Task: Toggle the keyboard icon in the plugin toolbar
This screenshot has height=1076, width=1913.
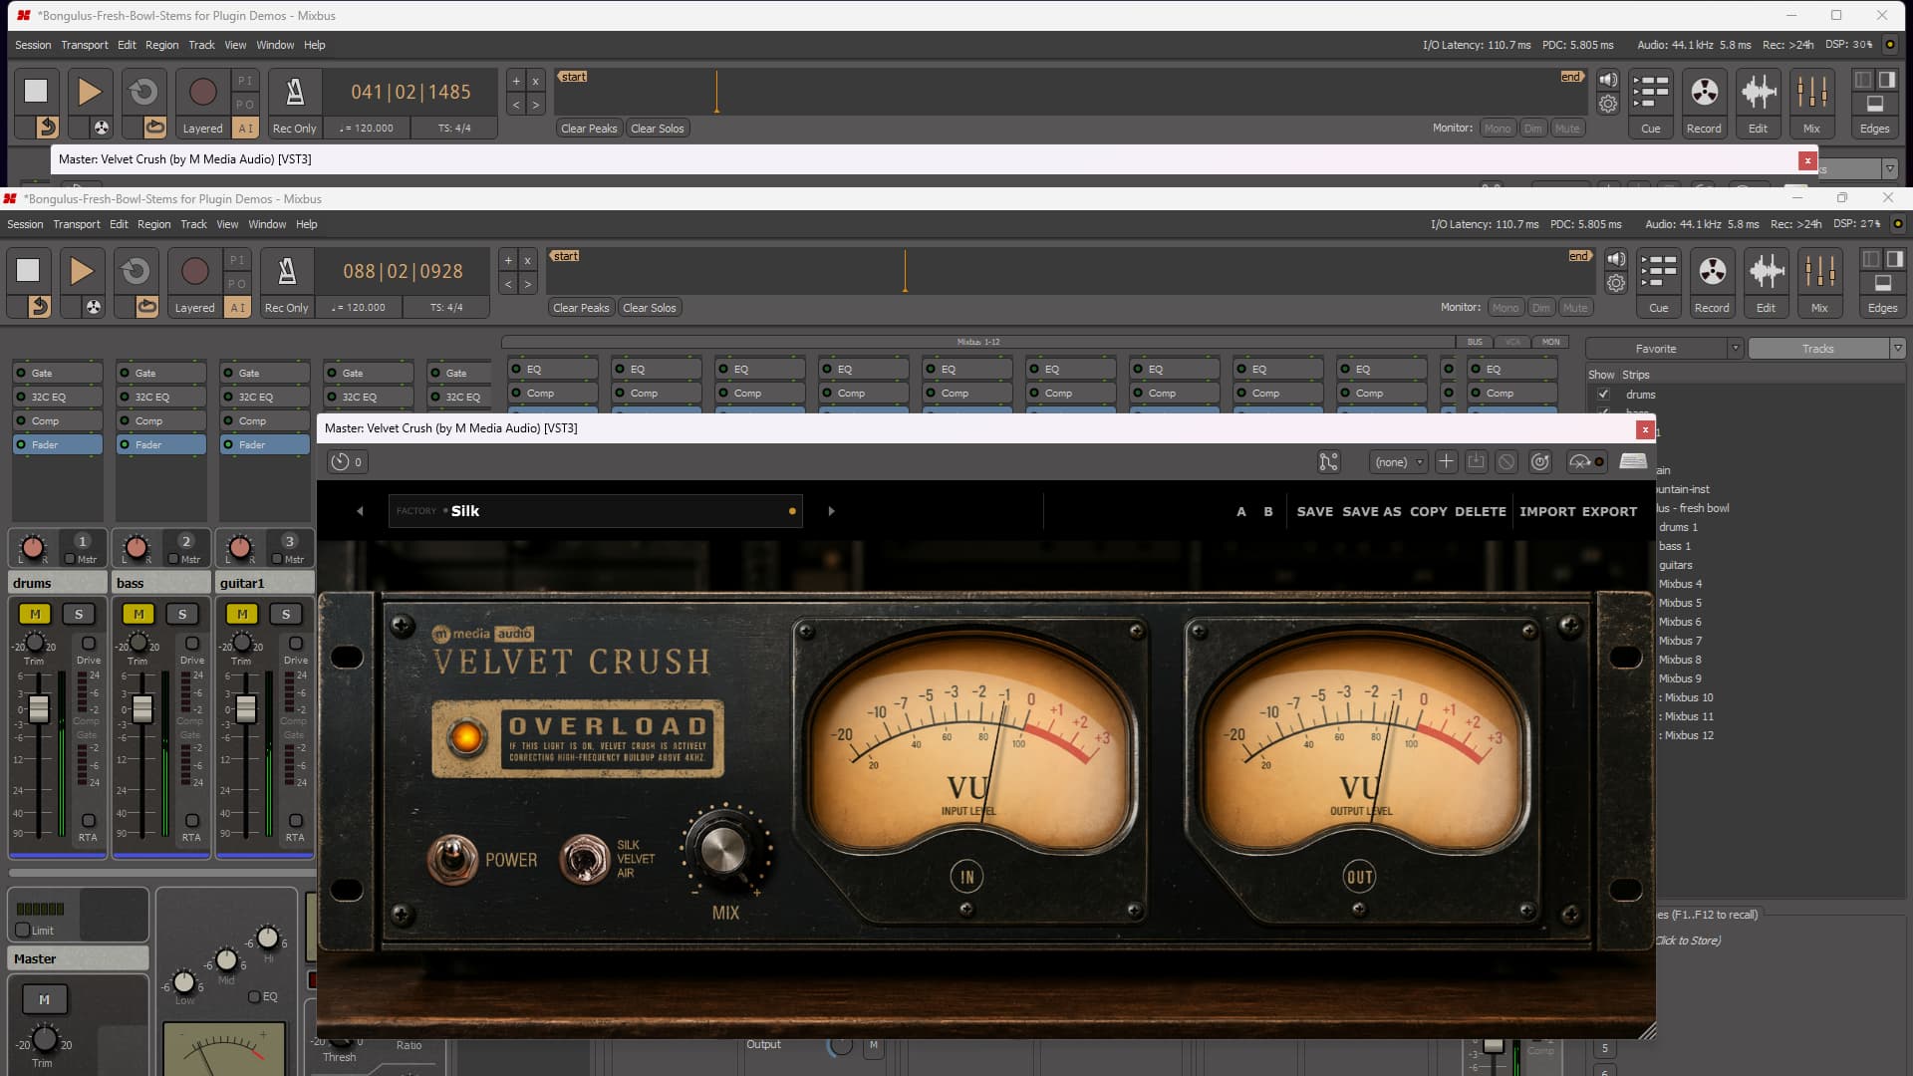Action: [1633, 461]
